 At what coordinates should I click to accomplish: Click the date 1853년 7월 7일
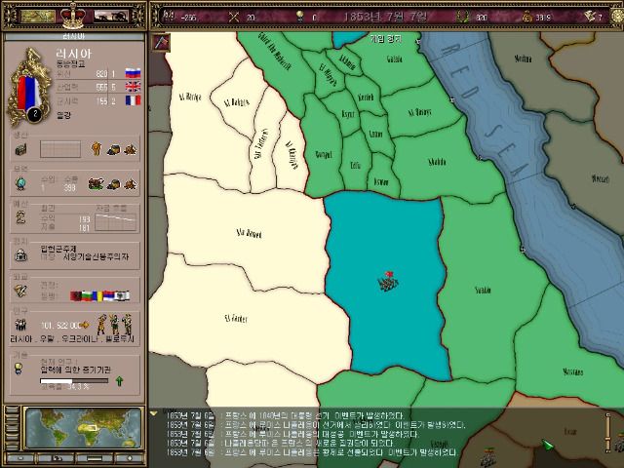(x=385, y=17)
